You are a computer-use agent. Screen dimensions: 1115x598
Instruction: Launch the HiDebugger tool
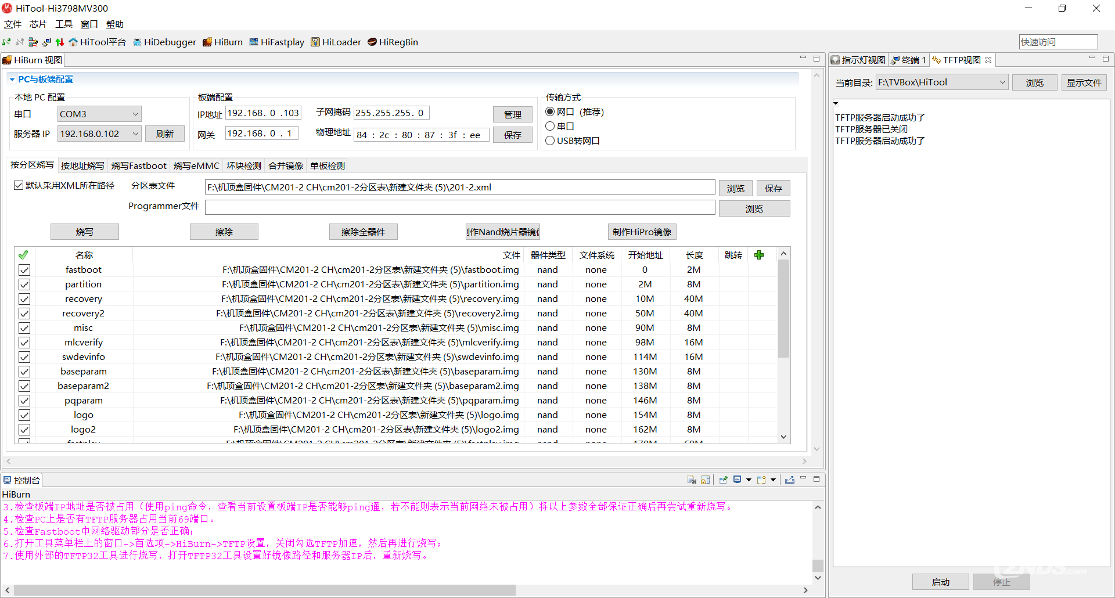[x=164, y=42]
